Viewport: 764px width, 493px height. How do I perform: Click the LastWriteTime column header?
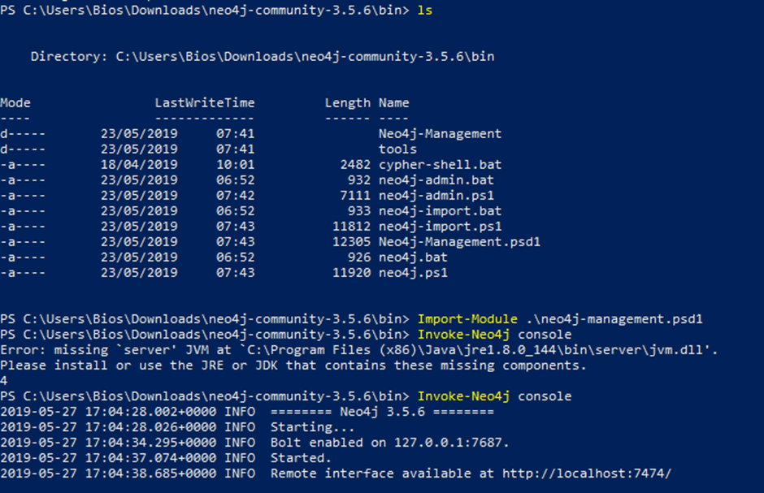point(205,103)
